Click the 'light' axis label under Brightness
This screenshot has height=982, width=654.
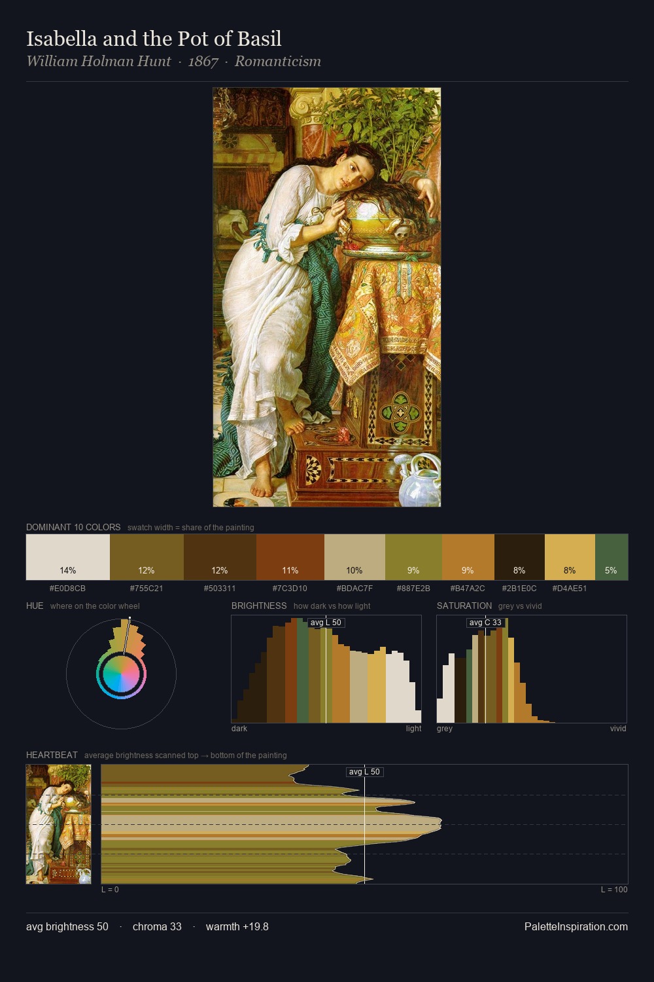pos(413,729)
